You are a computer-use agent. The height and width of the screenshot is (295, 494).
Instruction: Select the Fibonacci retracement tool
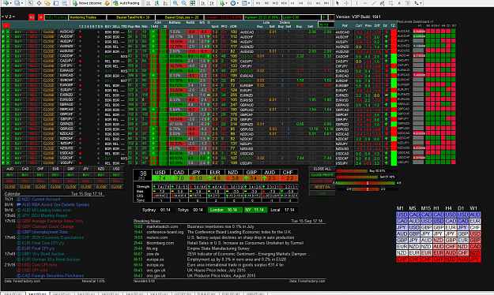pyautogui.click(x=390, y=3)
